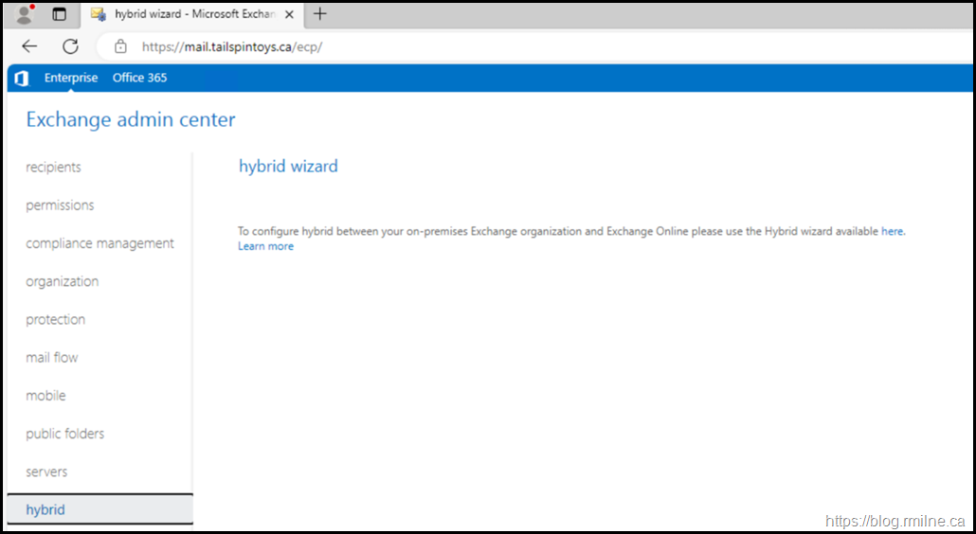This screenshot has height=534, width=976.
Task: Select recipients in the left navigation
Action: (54, 168)
